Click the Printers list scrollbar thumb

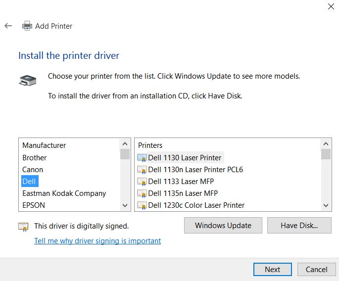pyautogui.click(x=326, y=154)
